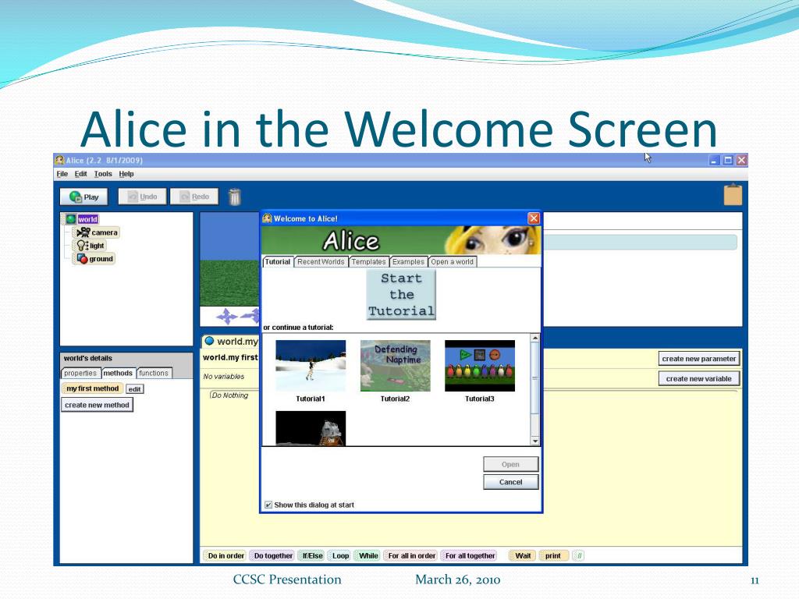Image resolution: width=799 pixels, height=599 pixels.
Task: Click the Redo toolbar button
Action: (x=194, y=197)
